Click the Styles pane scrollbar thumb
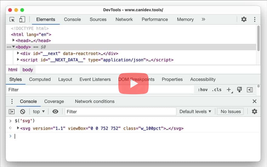 click(x=259, y=86)
